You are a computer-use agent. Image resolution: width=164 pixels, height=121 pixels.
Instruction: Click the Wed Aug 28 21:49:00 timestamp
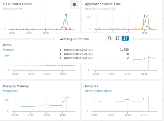(74, 39)
